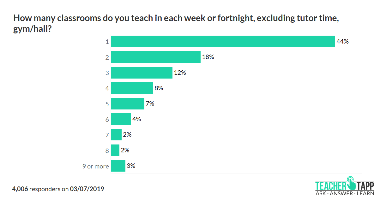Click the 44% bar for 1 classroom

(x=223, y=41)
